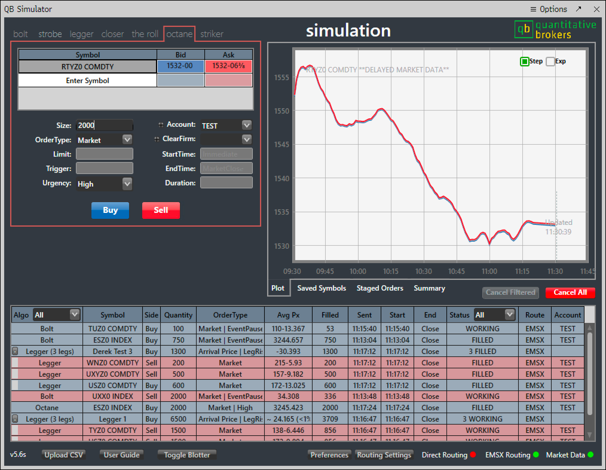Click the EMSX Routing green status indicator
The width and height of the screenshot is (606, 470).
pyautogui.click(x=536, y=455)
